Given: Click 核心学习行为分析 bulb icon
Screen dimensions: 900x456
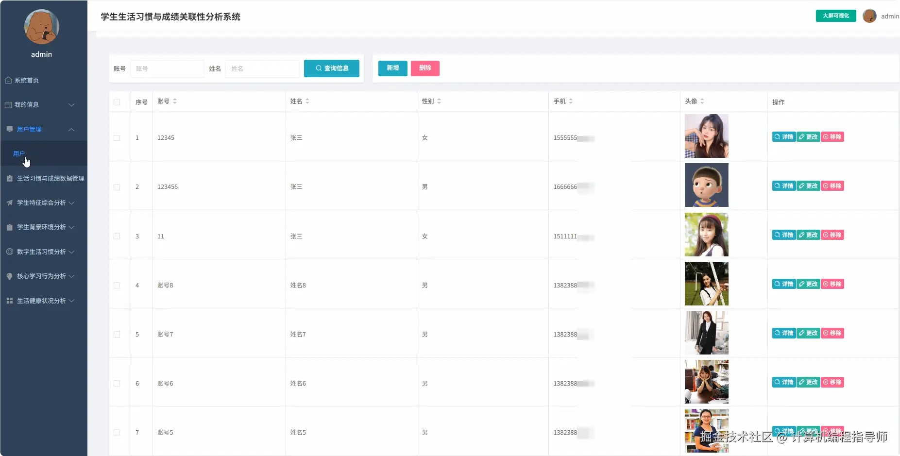Looking at the screenshot, I should (10, 276).
